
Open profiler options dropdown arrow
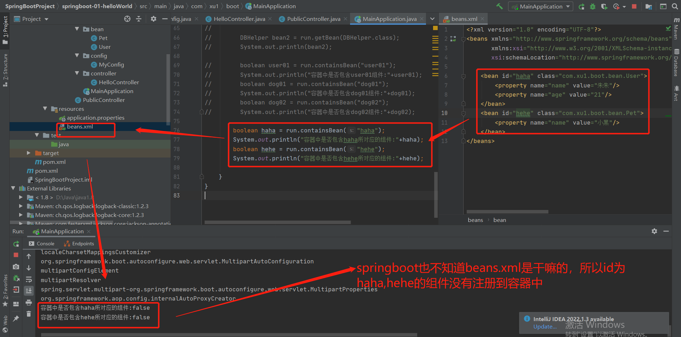tap(624, 6)
